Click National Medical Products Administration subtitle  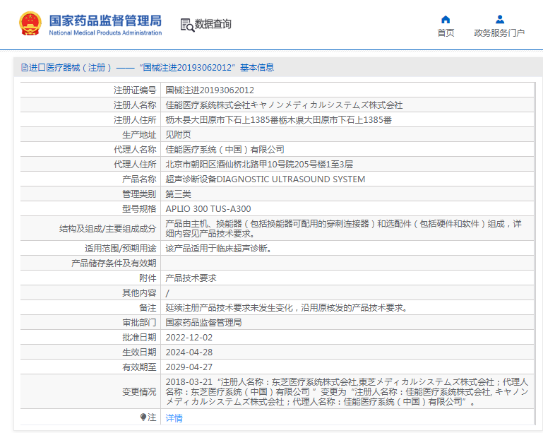click(x=105, y=33)
